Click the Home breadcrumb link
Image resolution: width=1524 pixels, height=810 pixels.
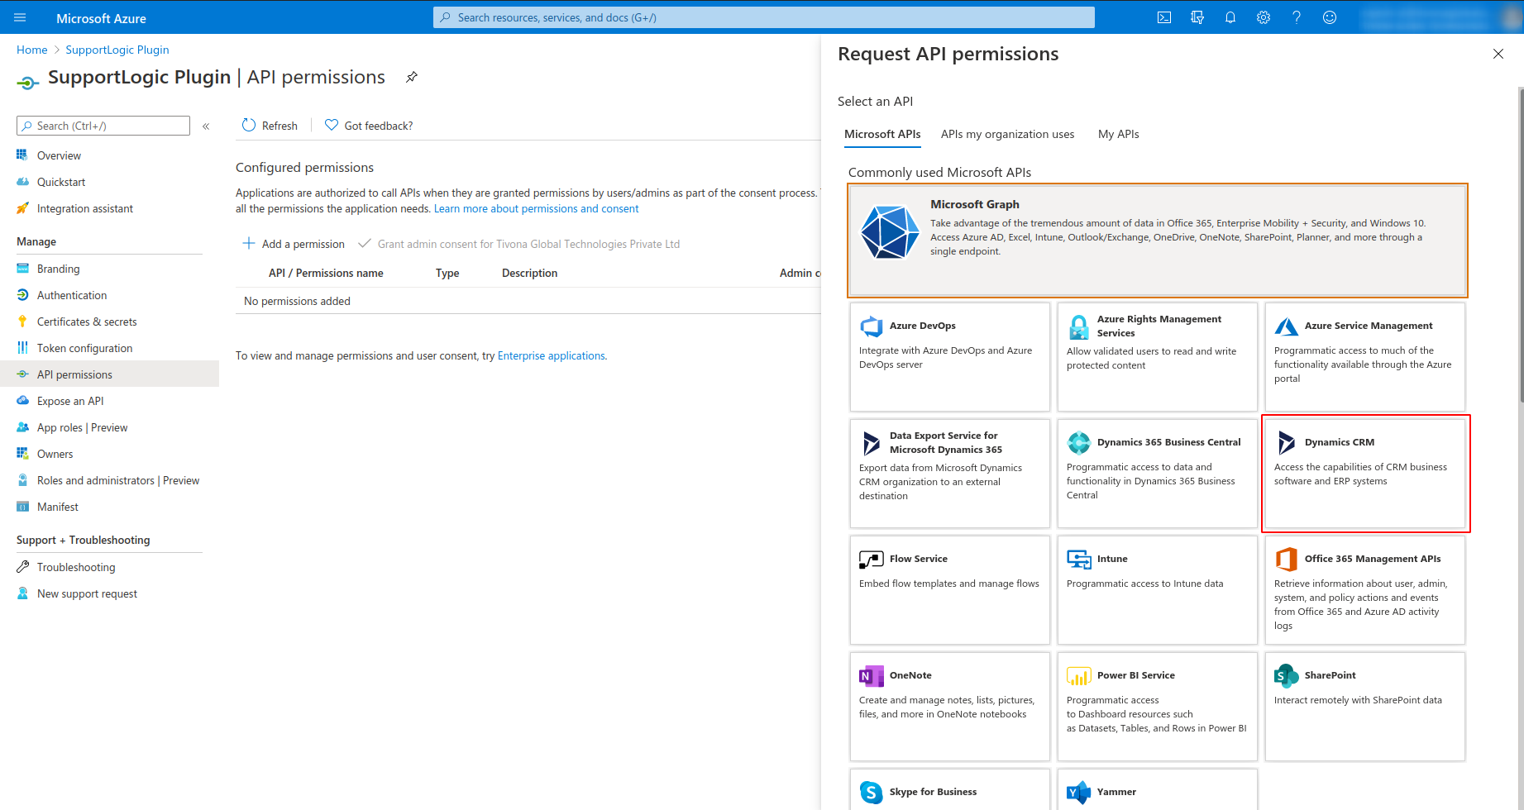pyautogui.click(x=32, y=50)
